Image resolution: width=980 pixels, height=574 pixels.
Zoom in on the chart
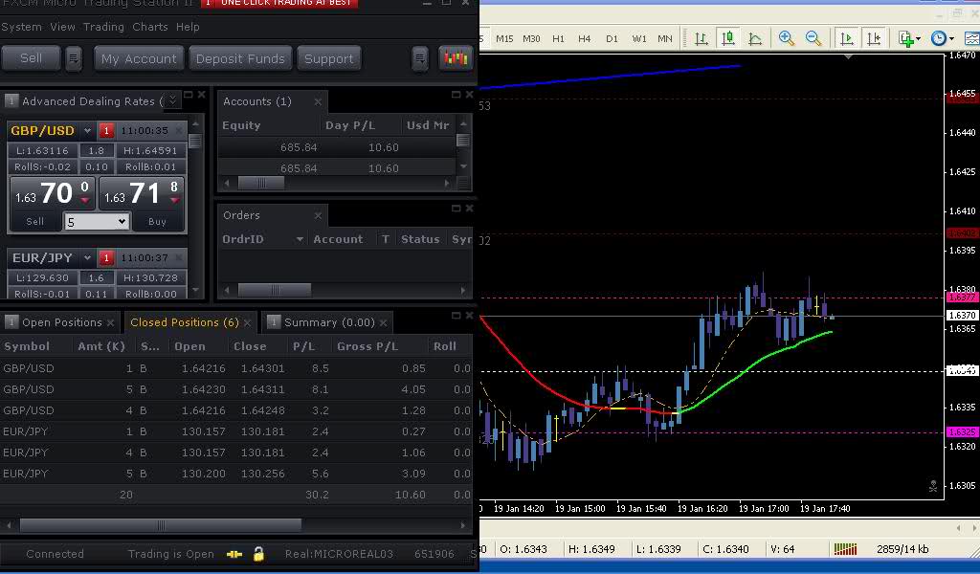pyautogui.click(x=787, y=38)
